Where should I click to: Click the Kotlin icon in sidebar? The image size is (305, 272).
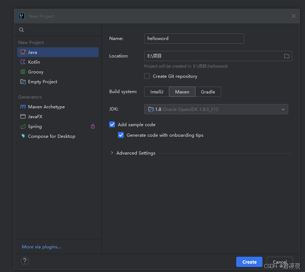point(23,62)
